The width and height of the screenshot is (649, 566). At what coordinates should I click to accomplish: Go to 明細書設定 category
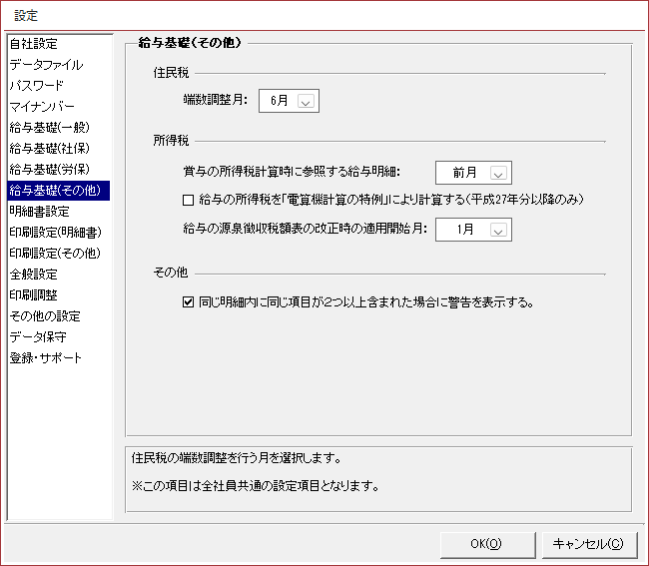(39, 212)
